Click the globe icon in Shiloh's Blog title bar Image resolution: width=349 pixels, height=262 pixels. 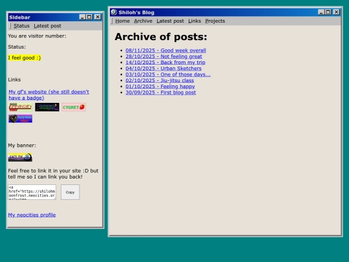click(114, 12)
